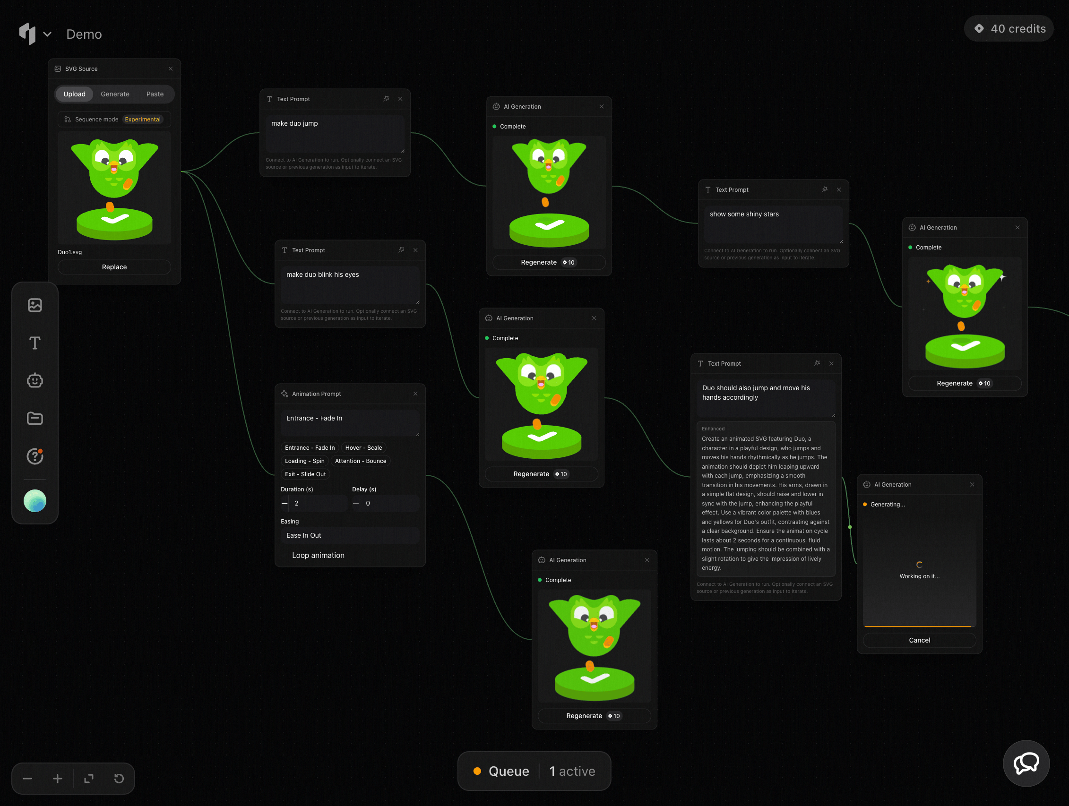The width and height of the screenshot is (1069, 806).
Task: Select the AI Generation robot icon in the sidebar
Action: point(35,381)
